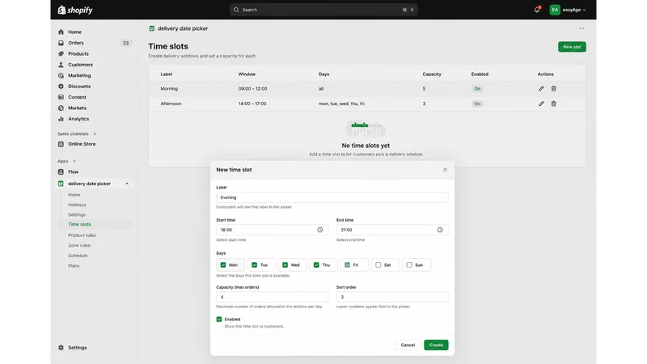This screenshot has height=364, width=647.
Task: Click the search magnifier icon
Action: pyautogui.click(x=236, y=10)
